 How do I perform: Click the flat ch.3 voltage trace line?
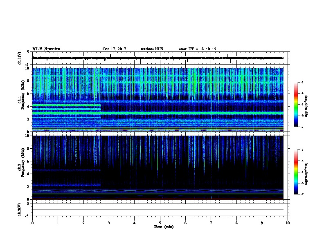pos(158,210)
